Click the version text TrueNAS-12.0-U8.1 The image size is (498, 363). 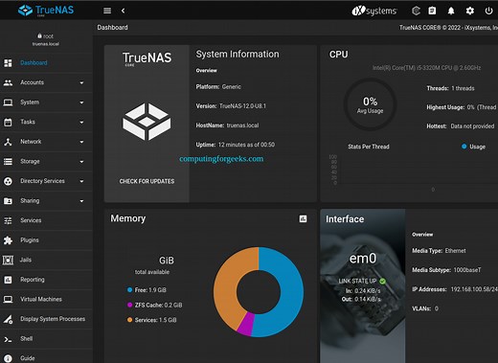242,106
